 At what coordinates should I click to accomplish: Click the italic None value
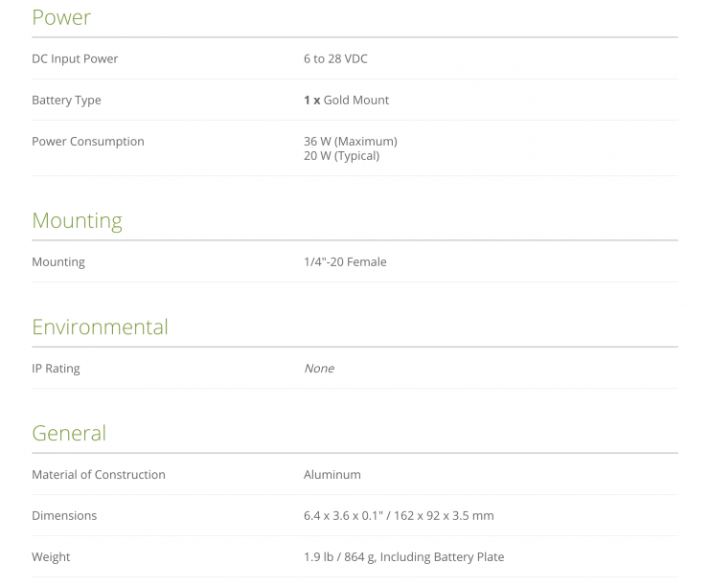point(319,369)
